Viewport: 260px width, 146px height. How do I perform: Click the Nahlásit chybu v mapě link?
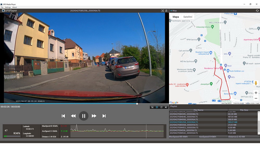point(252,103)
